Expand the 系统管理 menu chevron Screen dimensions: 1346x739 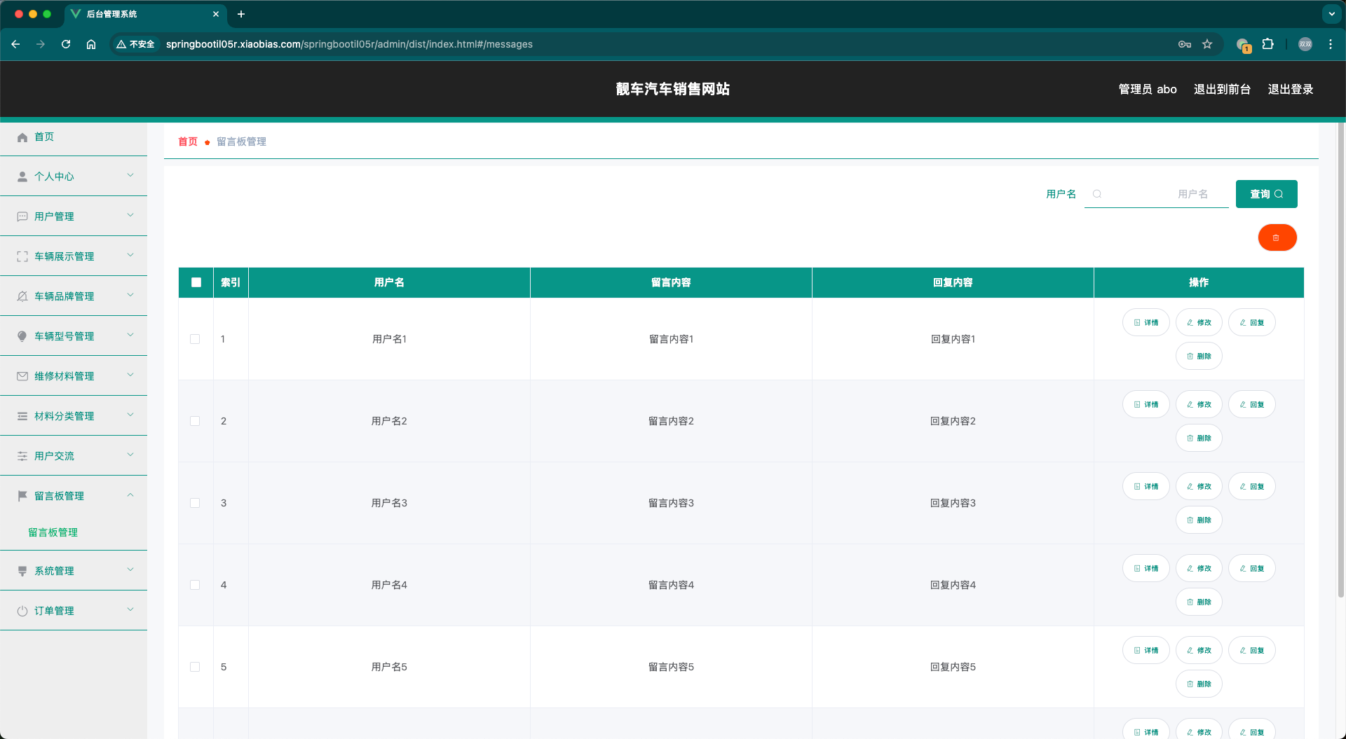[130, 569]
